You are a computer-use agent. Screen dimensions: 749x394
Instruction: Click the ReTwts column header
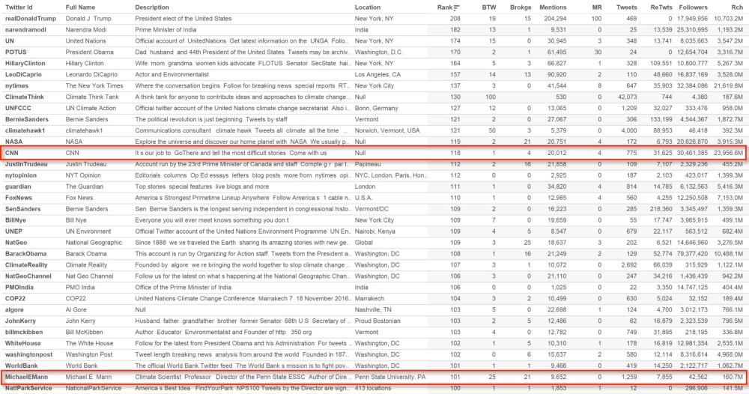point(661,7)
